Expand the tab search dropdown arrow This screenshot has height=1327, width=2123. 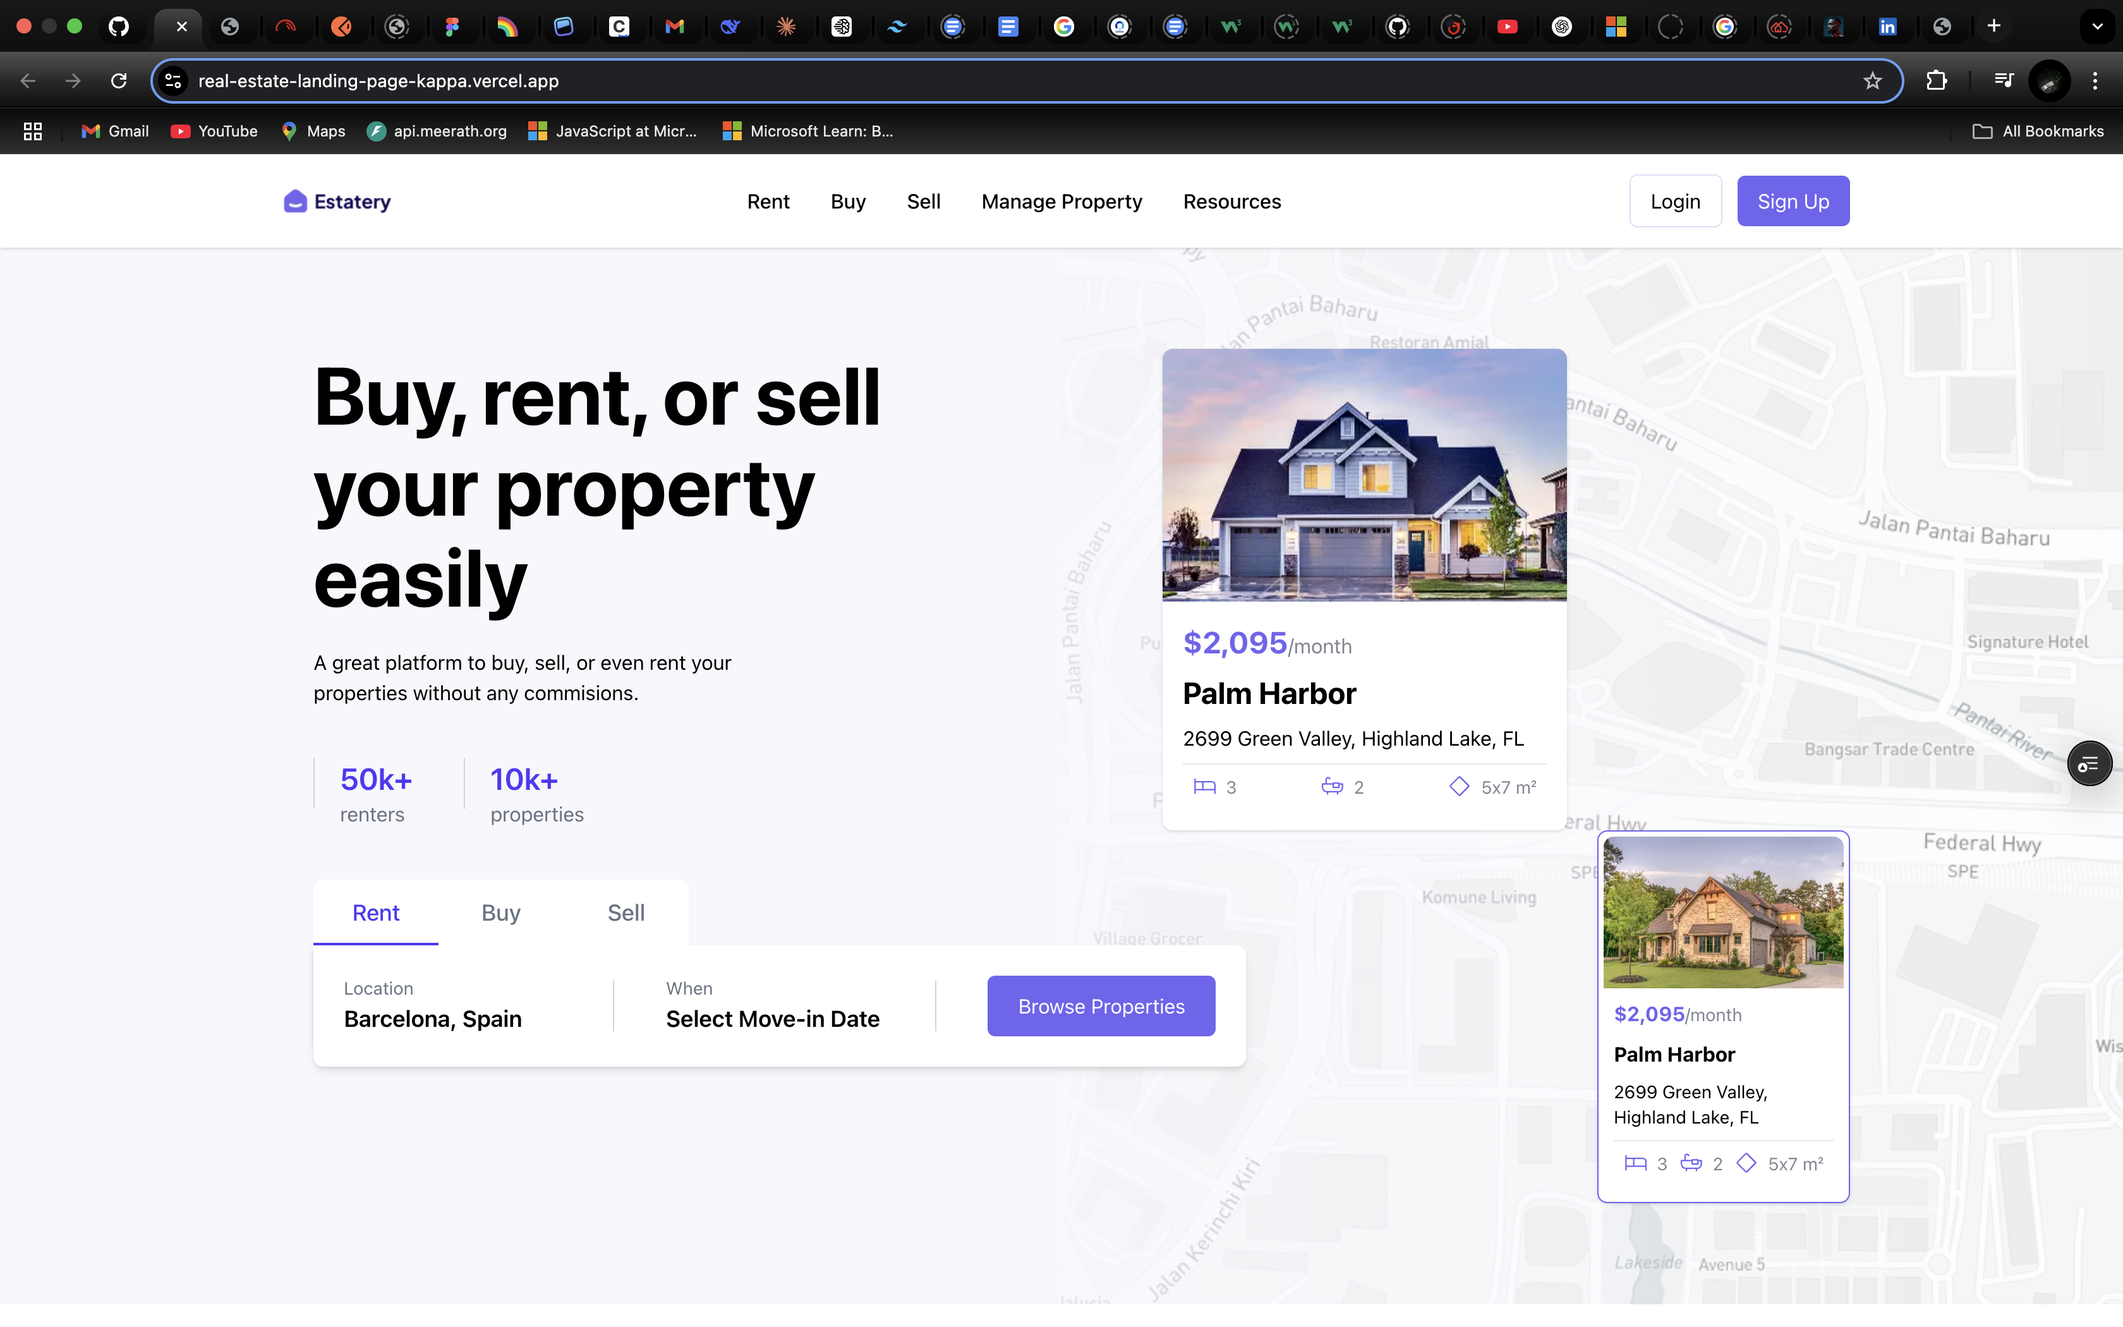(x=2098, y=27)
